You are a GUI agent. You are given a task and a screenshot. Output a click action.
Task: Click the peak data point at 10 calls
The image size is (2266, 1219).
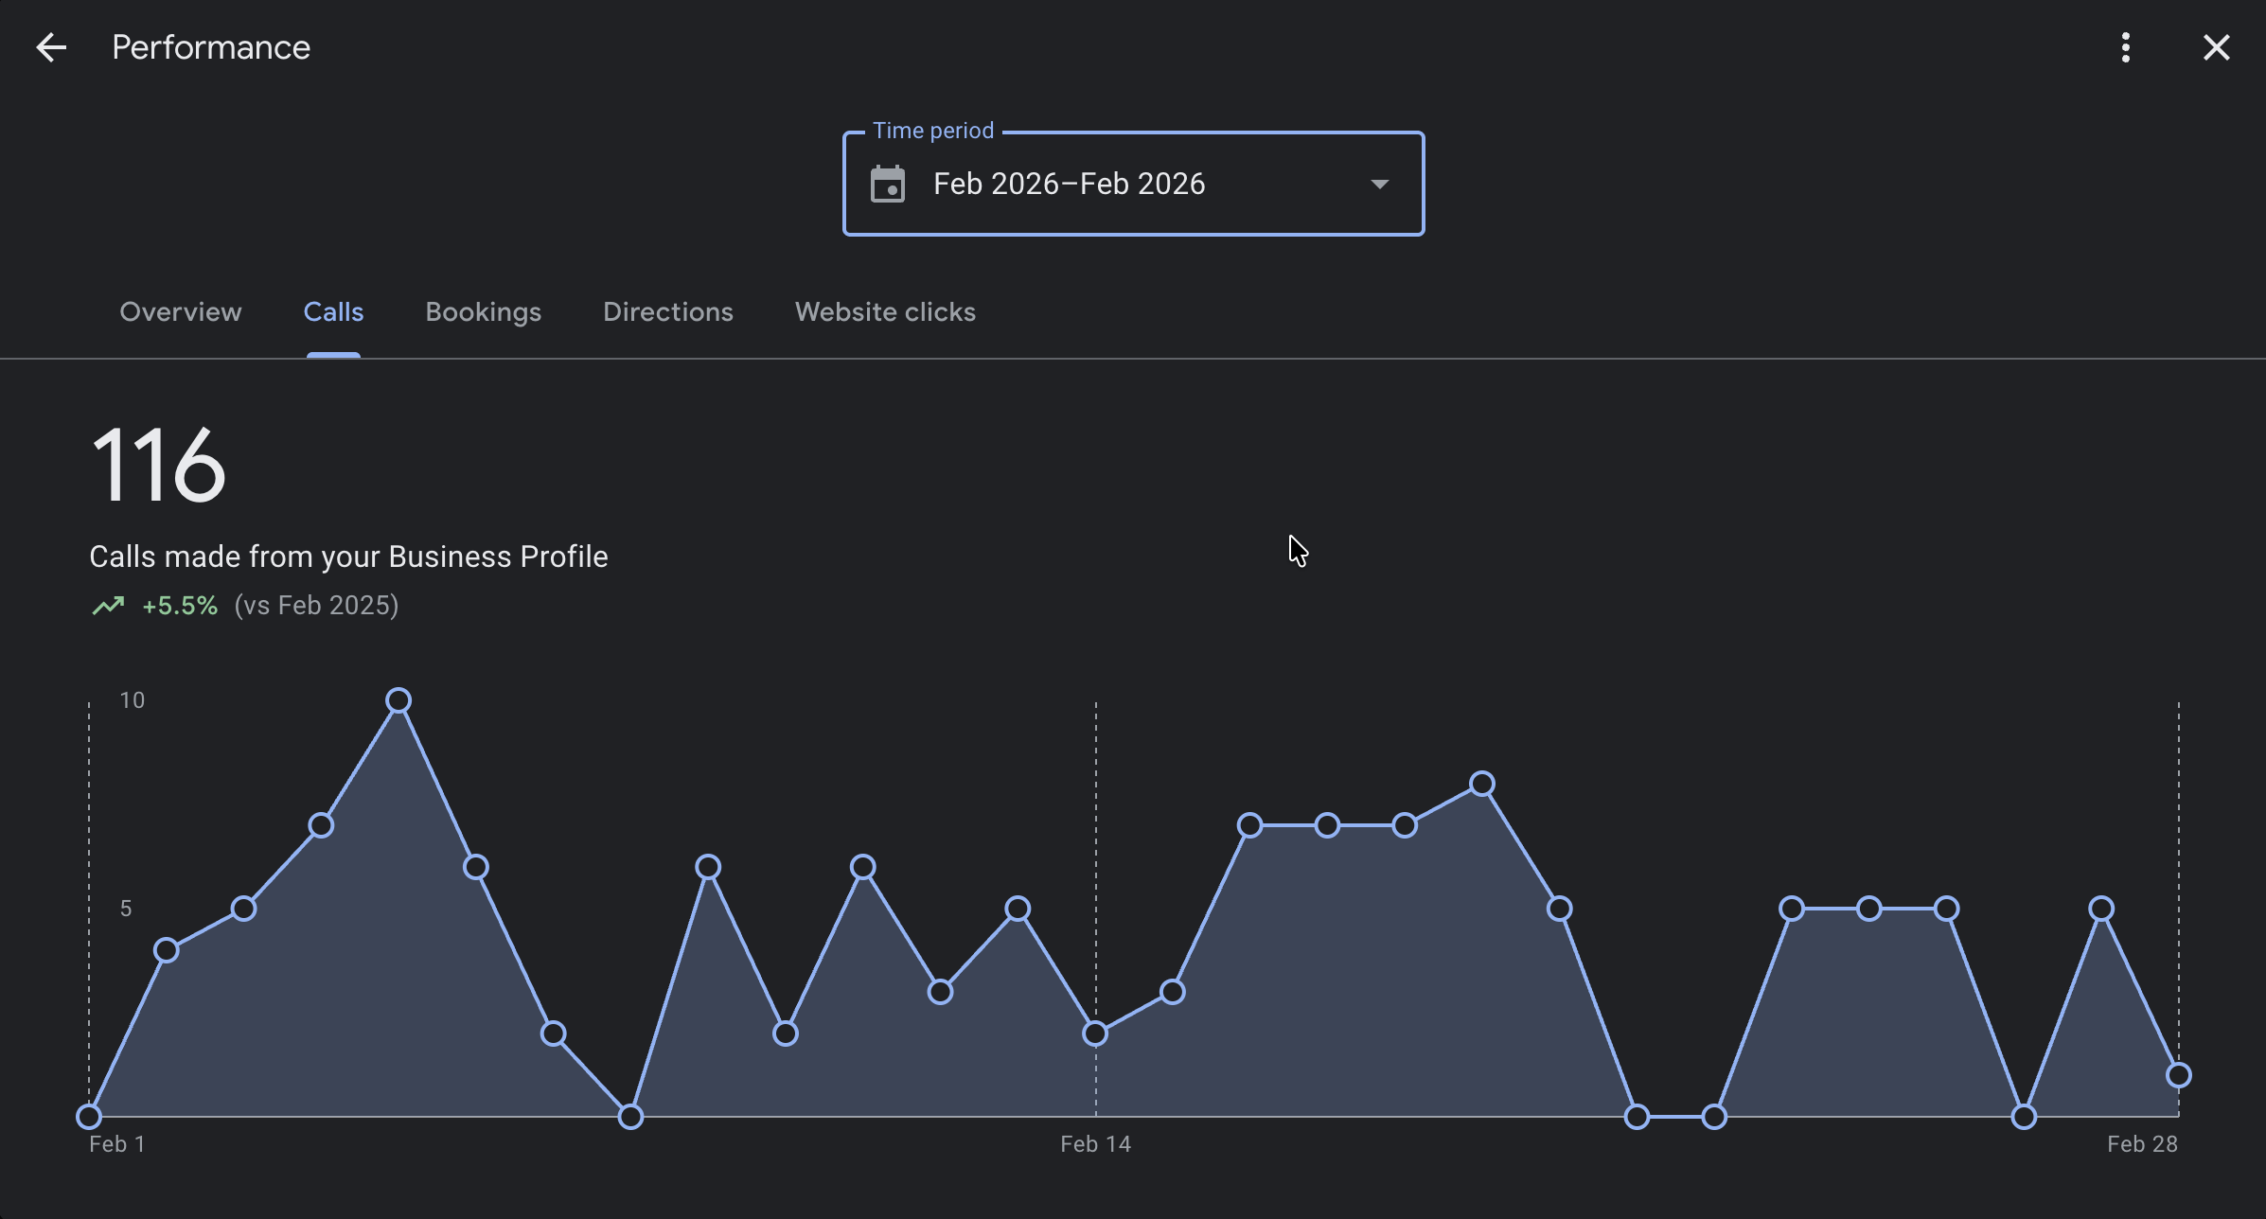(398, 700)
